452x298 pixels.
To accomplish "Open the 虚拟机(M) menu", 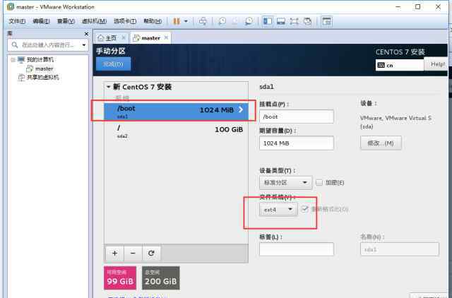I will 94,21.
